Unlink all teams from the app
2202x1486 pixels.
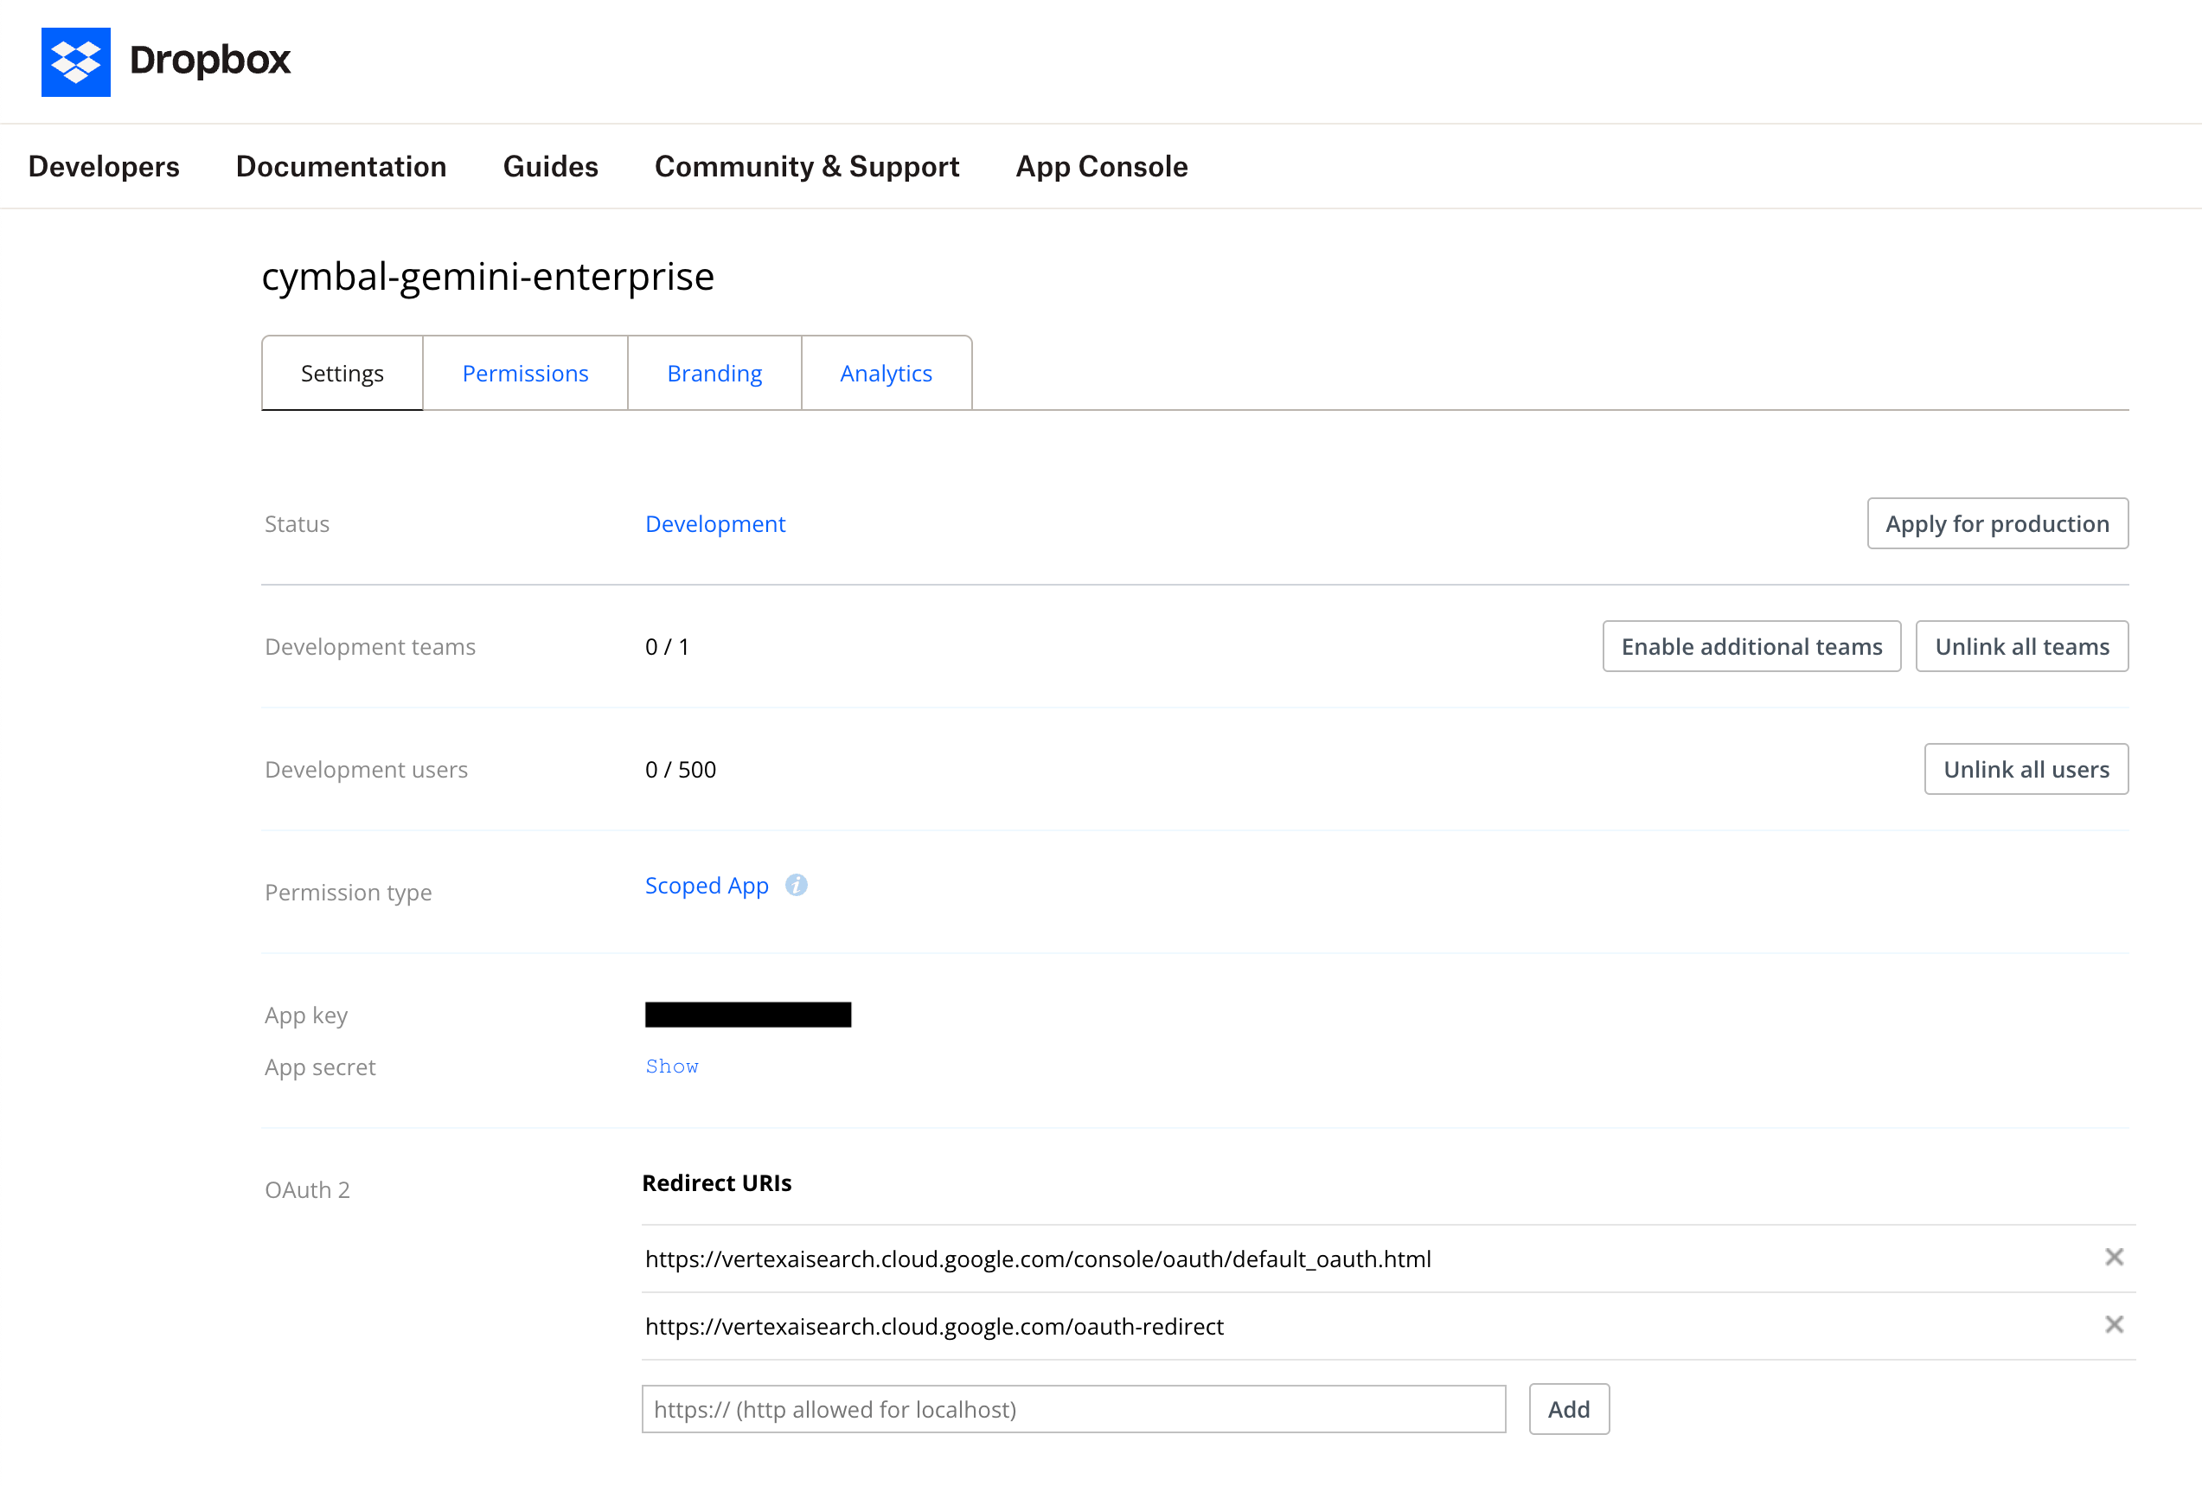[2022, 645]
